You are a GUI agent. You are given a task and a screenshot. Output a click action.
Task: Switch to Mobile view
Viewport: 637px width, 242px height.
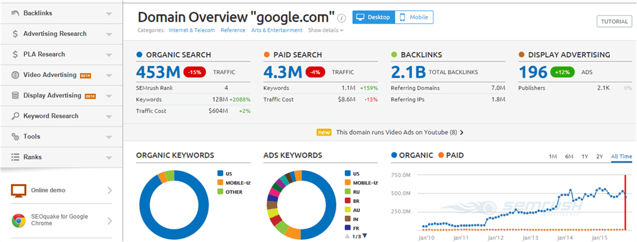(414, 17)
